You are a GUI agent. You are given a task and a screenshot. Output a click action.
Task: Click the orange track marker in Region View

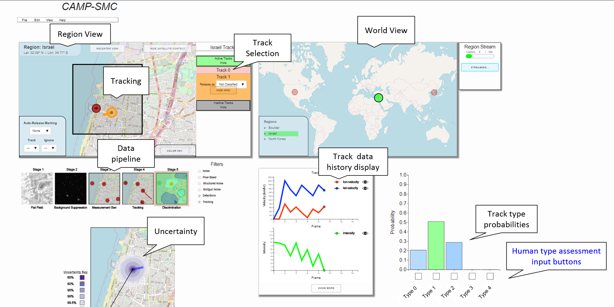click(111, 113)
